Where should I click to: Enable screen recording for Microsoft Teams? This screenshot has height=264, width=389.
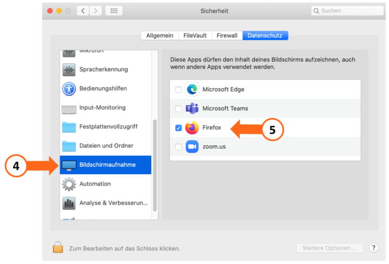pyautogui.click(x=178, y=109)
